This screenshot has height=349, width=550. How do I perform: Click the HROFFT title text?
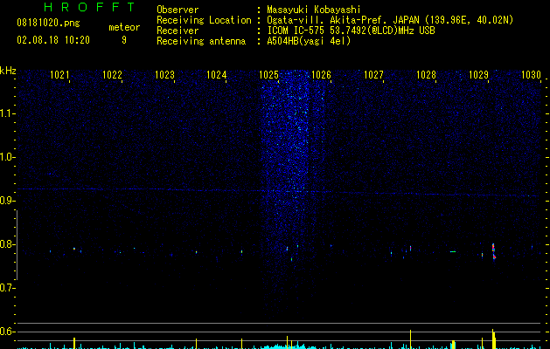tap(90, 7)
